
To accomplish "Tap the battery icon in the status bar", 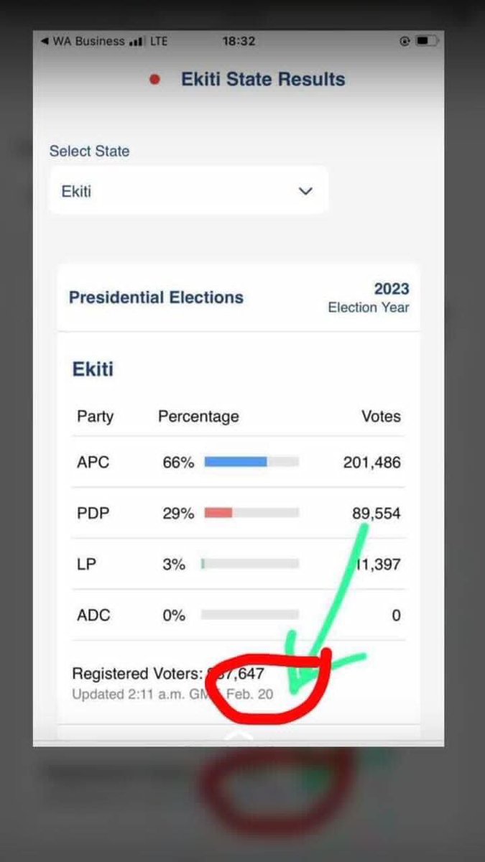I will tap(427, 42).
